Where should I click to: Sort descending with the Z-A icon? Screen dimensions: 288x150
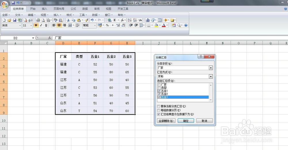pyautogui.click(x=135, y=20)
